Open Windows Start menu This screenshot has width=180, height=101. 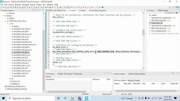point(3,98)
